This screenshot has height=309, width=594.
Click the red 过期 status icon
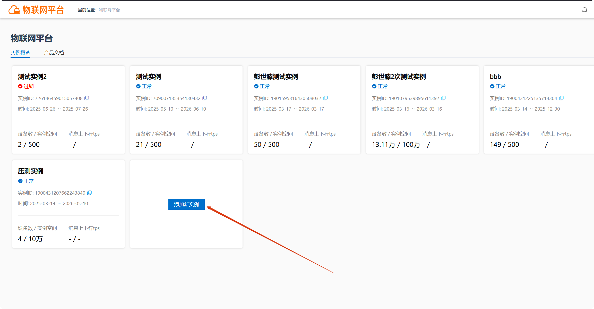click(x=20, y=86)
